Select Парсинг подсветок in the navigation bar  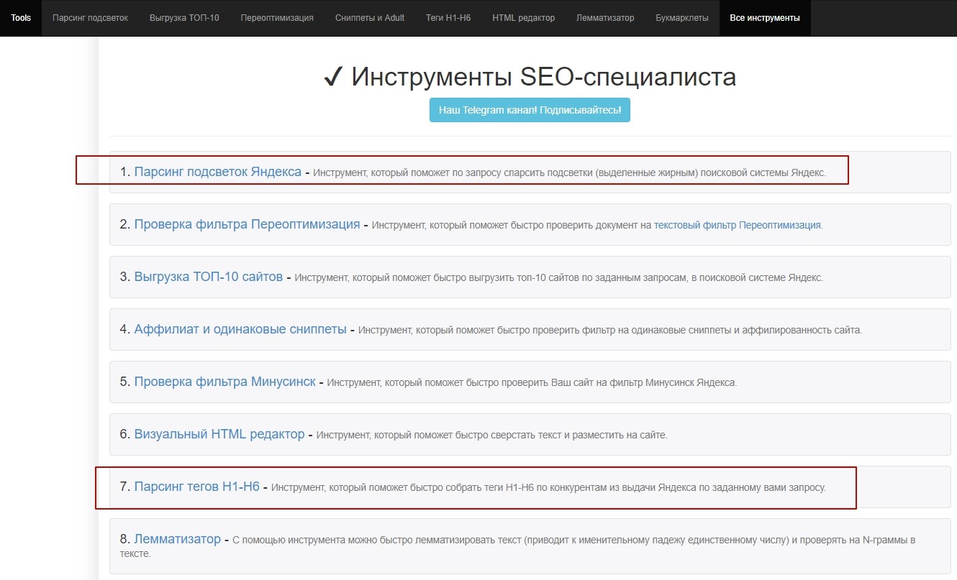click(x=90, y=18)
